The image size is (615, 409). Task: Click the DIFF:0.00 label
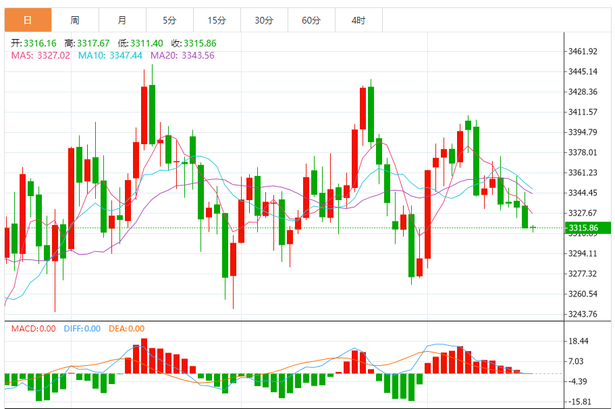pyautogui.click(x=82, y=328)
